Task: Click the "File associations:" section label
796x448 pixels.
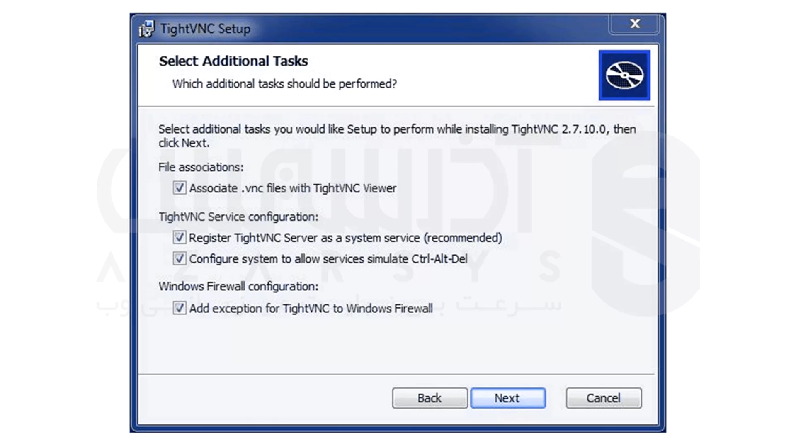Action: 201,167
